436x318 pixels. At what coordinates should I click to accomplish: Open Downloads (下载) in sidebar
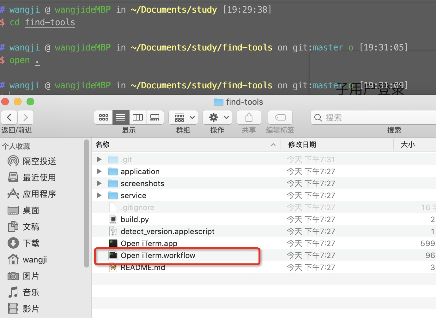(x=24, y=243)
